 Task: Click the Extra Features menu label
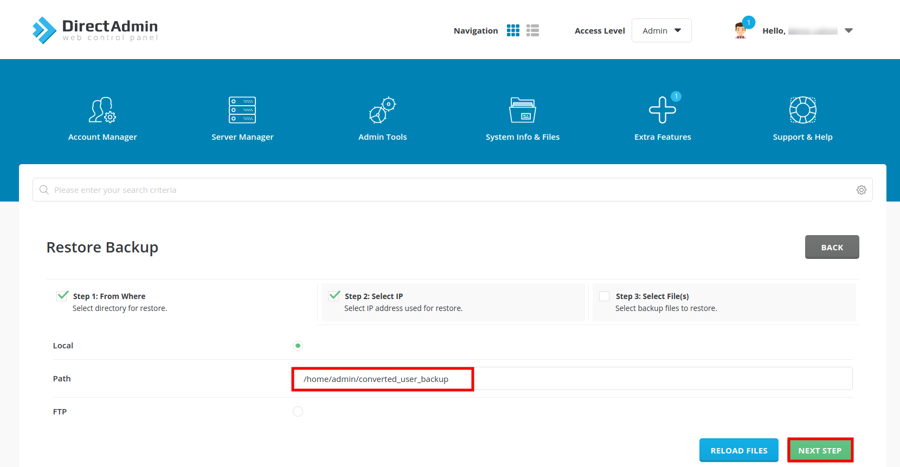663,137
